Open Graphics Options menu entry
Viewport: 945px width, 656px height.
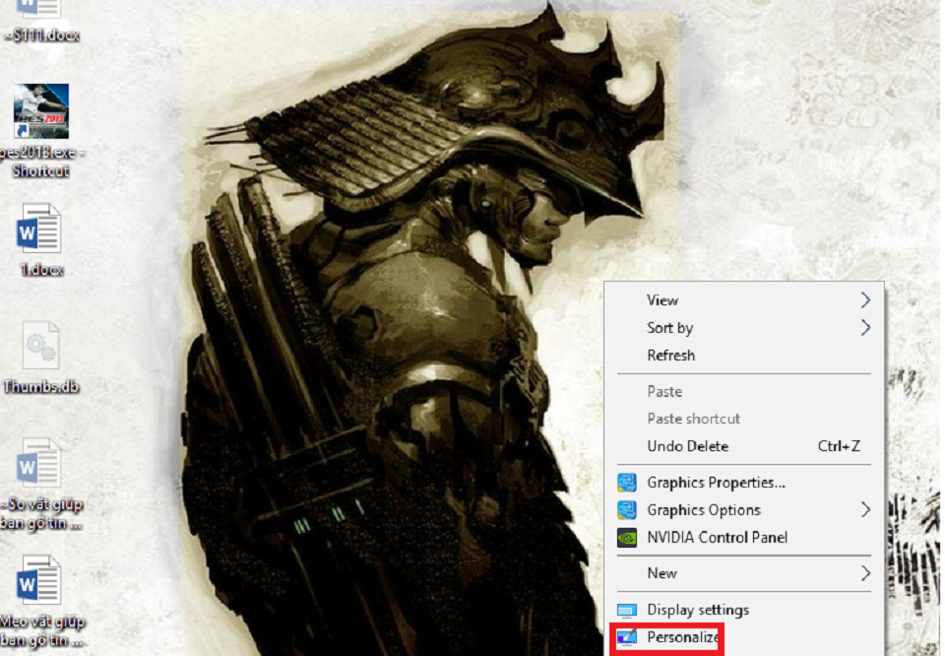click(744, 510)
